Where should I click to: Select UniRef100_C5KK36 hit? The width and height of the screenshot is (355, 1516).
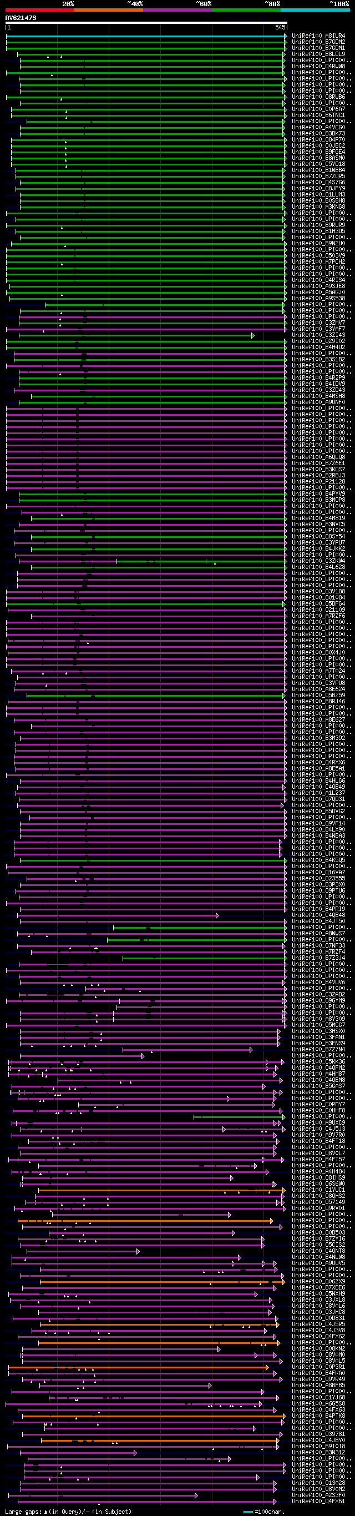click(x=318, y=1062)
